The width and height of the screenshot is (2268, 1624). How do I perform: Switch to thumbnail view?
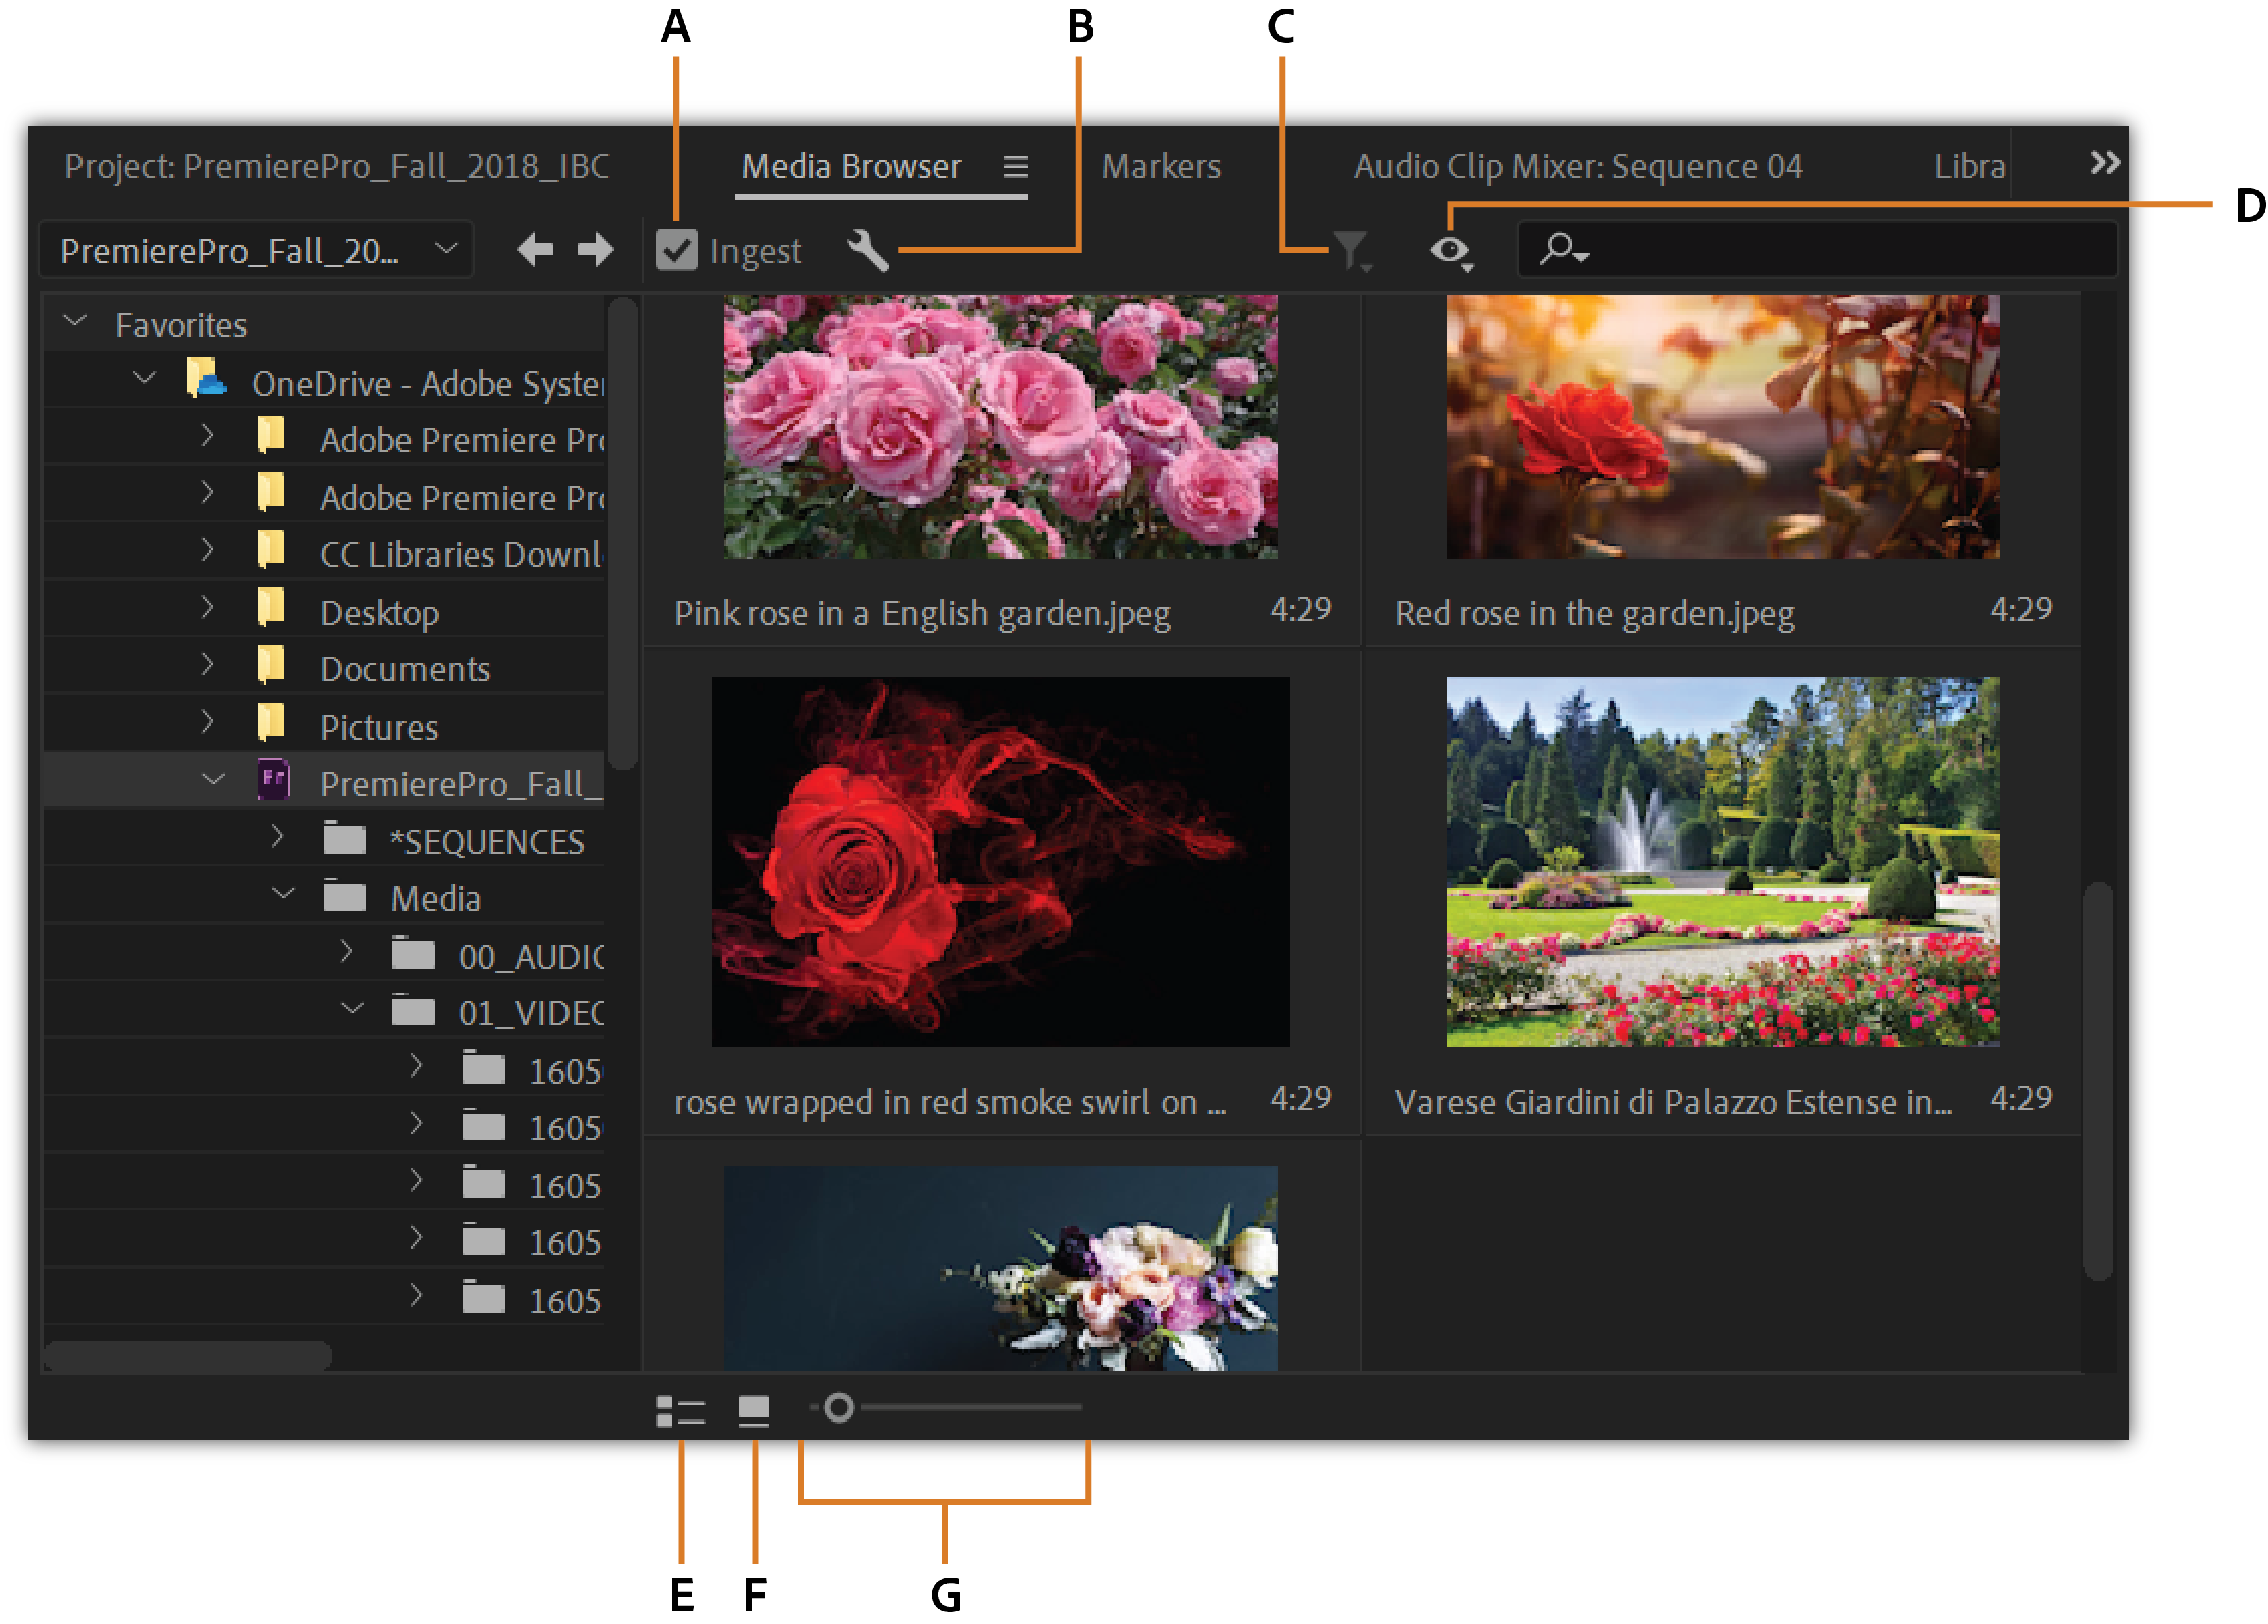tap(753, 1410)
